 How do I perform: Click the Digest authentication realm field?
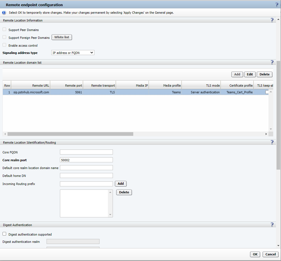coord(73,241)
